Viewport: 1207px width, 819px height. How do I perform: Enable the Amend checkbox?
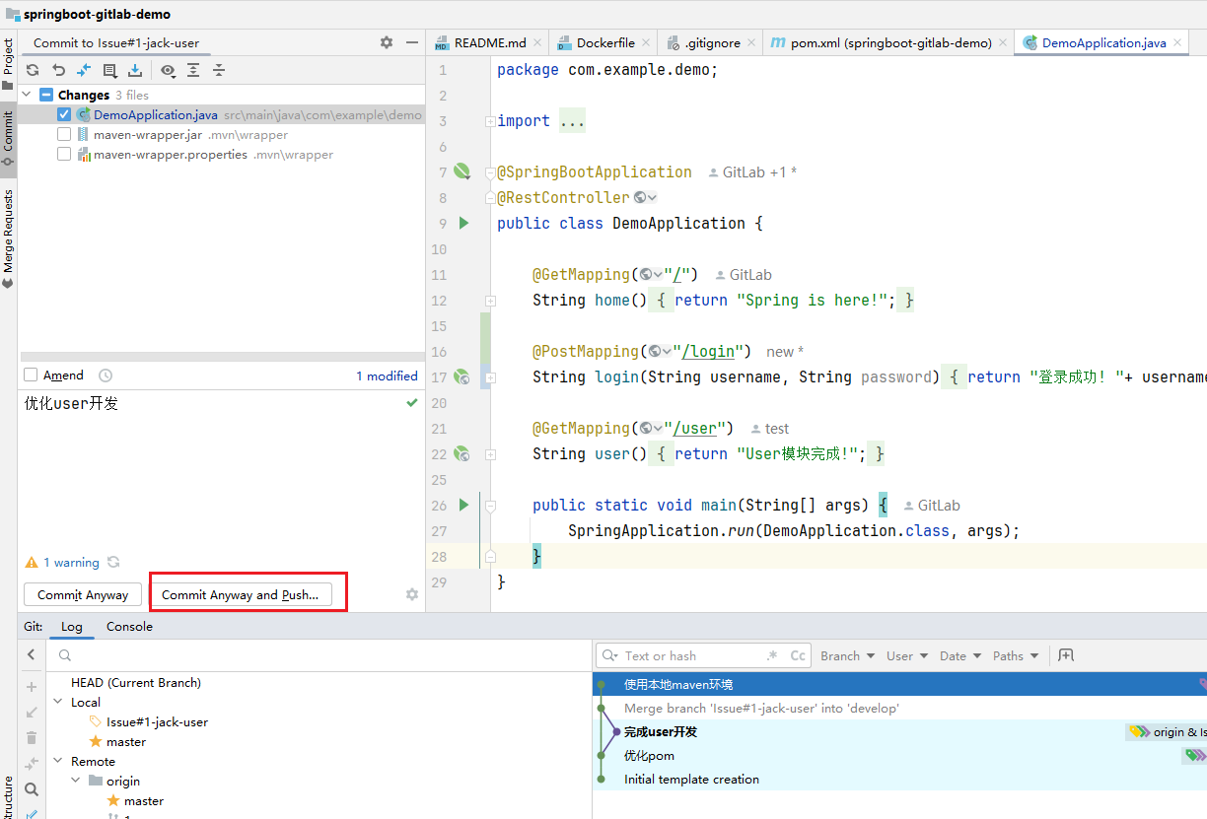31,375
